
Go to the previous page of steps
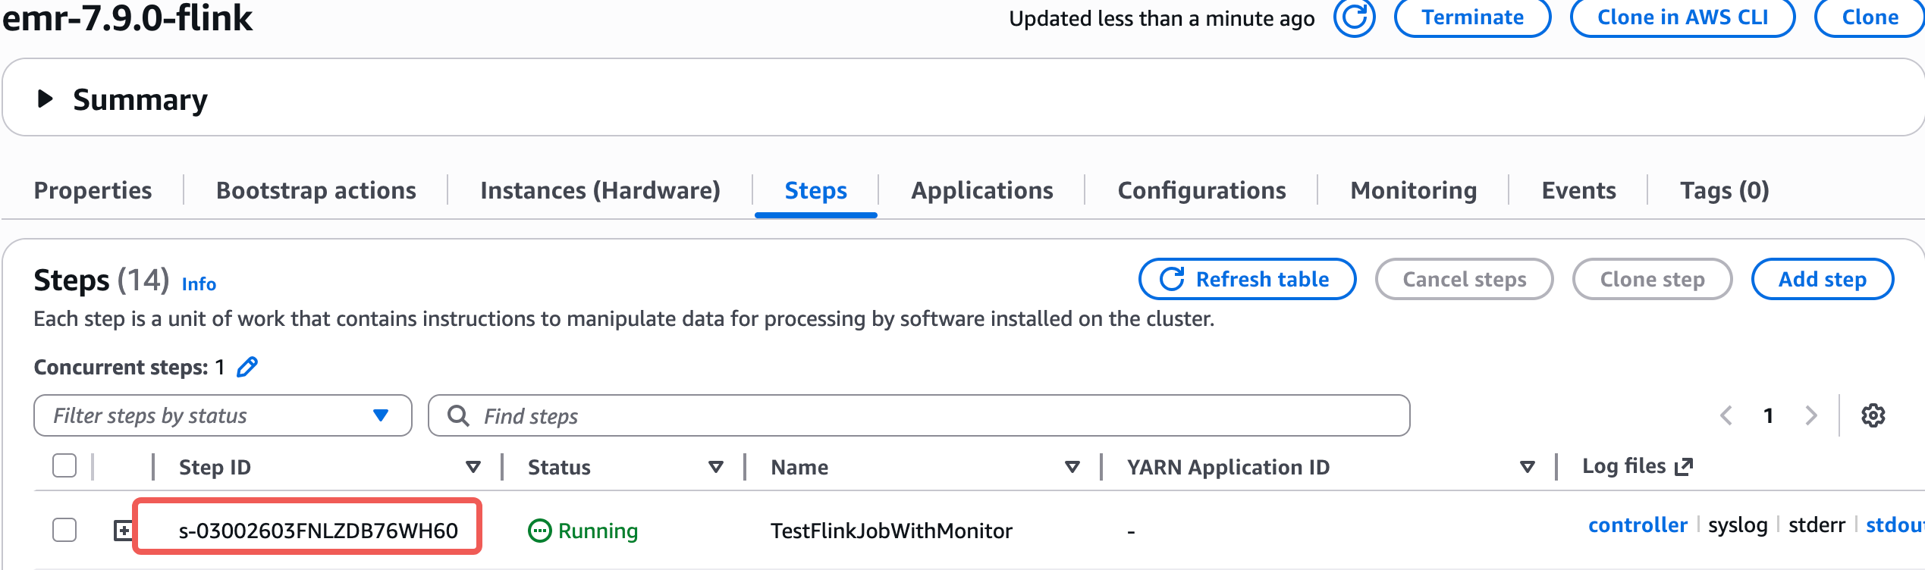click(x=1726, y=415)
